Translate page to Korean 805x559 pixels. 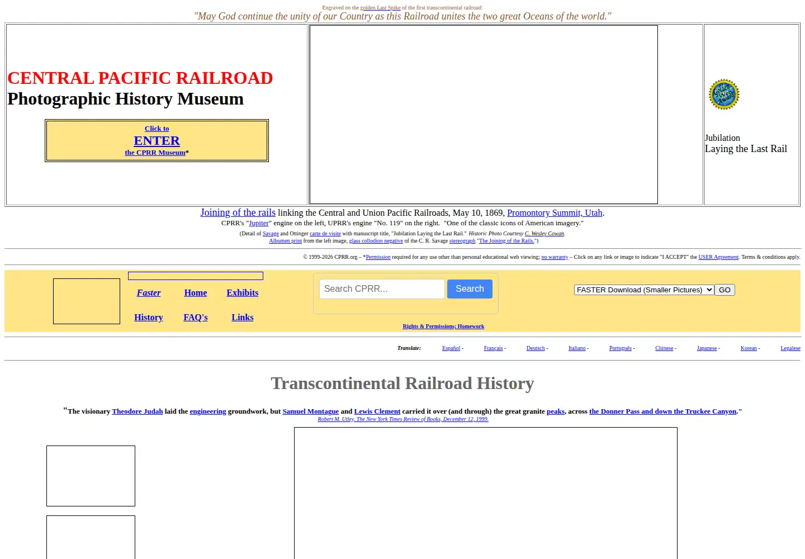(749, 348)
